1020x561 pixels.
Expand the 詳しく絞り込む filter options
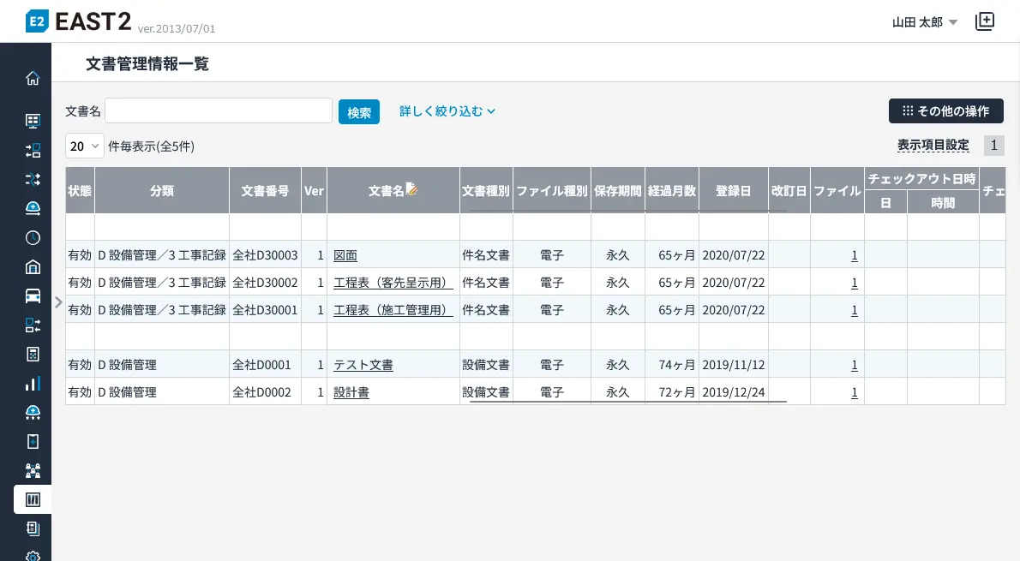tap(447, 111)
